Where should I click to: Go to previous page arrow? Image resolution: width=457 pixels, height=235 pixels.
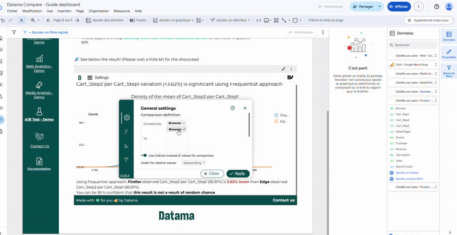(49, 21)
